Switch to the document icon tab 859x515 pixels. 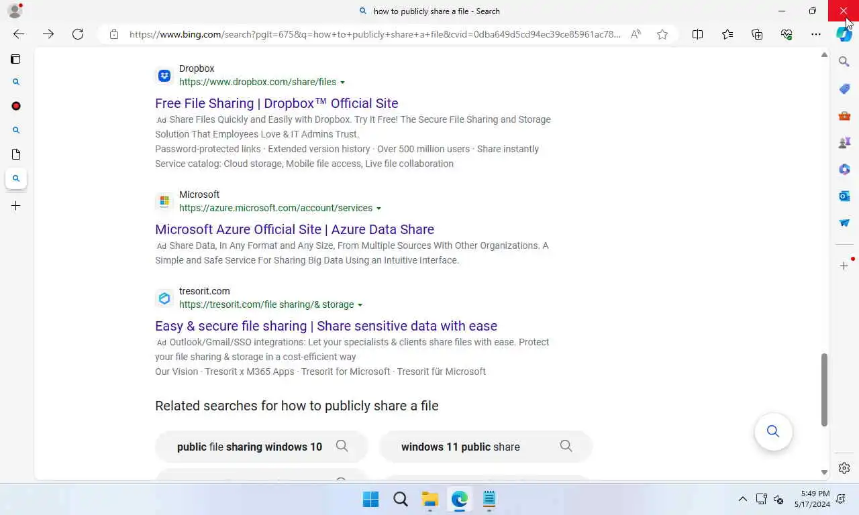coord(16,154)
